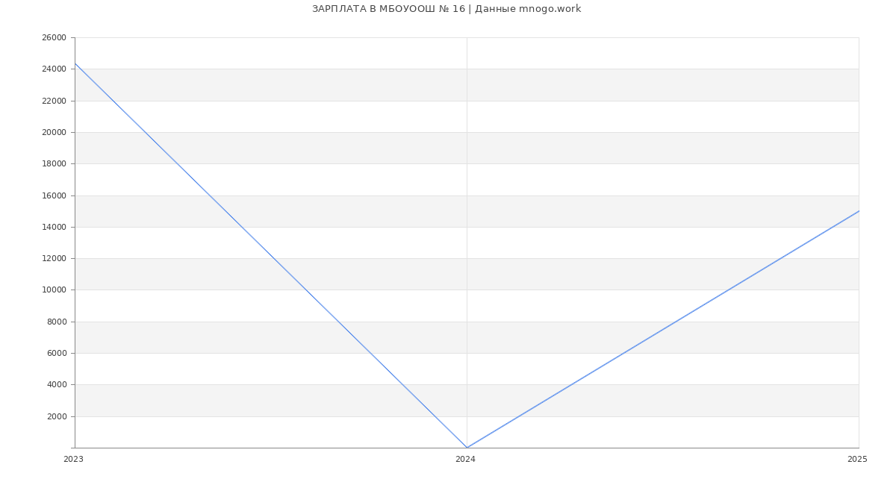
Task: Click the 16000 y-axis label
Action: pos(54,195)
